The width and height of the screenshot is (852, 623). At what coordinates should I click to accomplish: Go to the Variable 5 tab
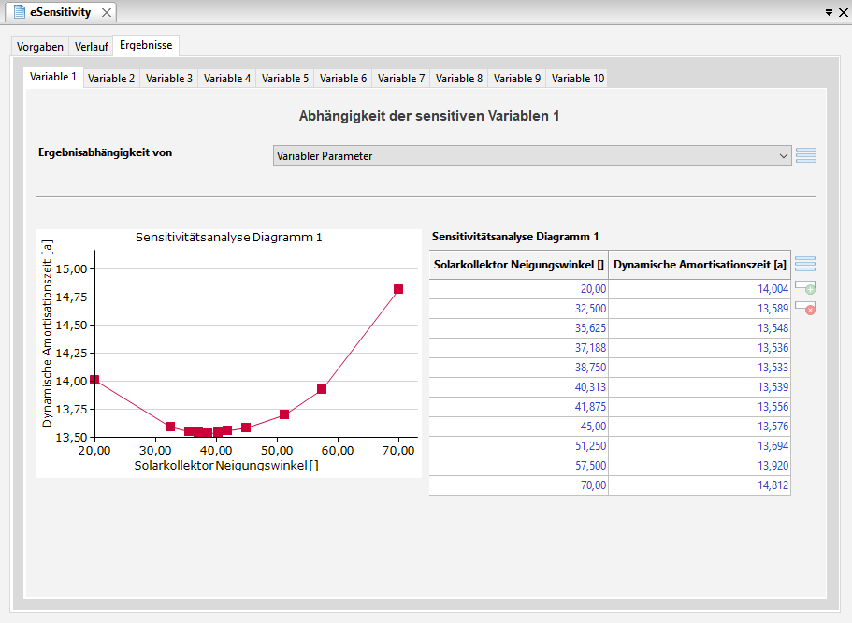point(285,79)
